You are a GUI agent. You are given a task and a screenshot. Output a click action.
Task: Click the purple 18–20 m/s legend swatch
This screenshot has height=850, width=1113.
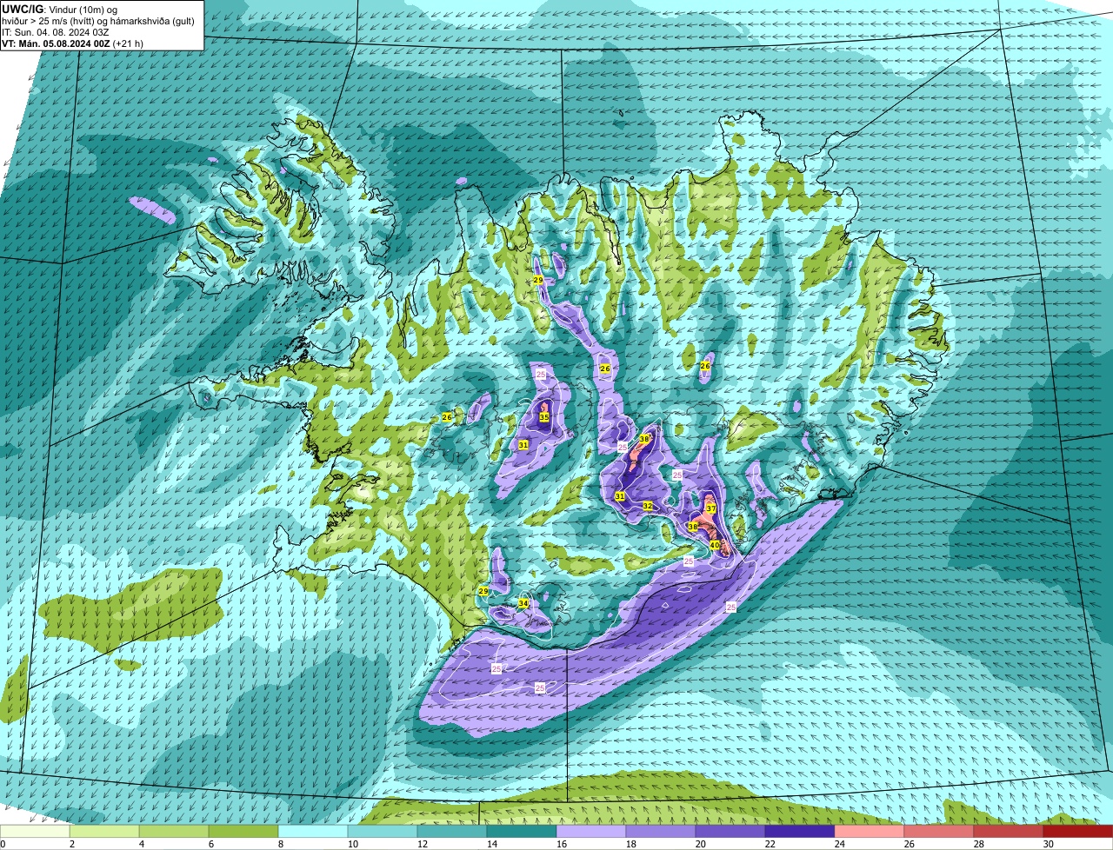point(661,832)
